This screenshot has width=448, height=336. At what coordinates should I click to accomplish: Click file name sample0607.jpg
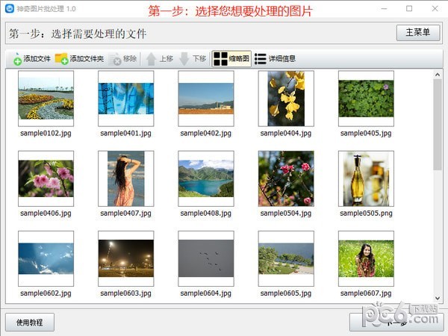[x=366, y=293]
